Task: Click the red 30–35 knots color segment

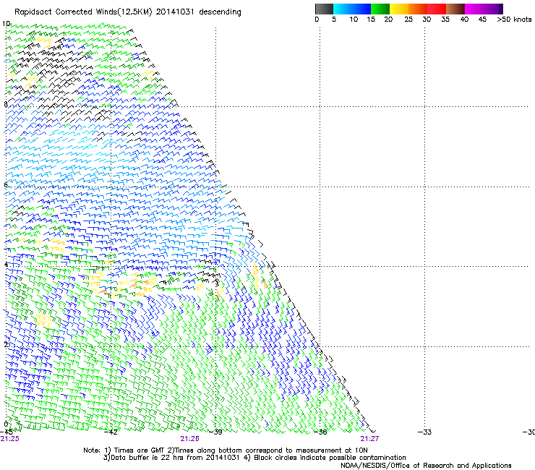Action: 437,9
